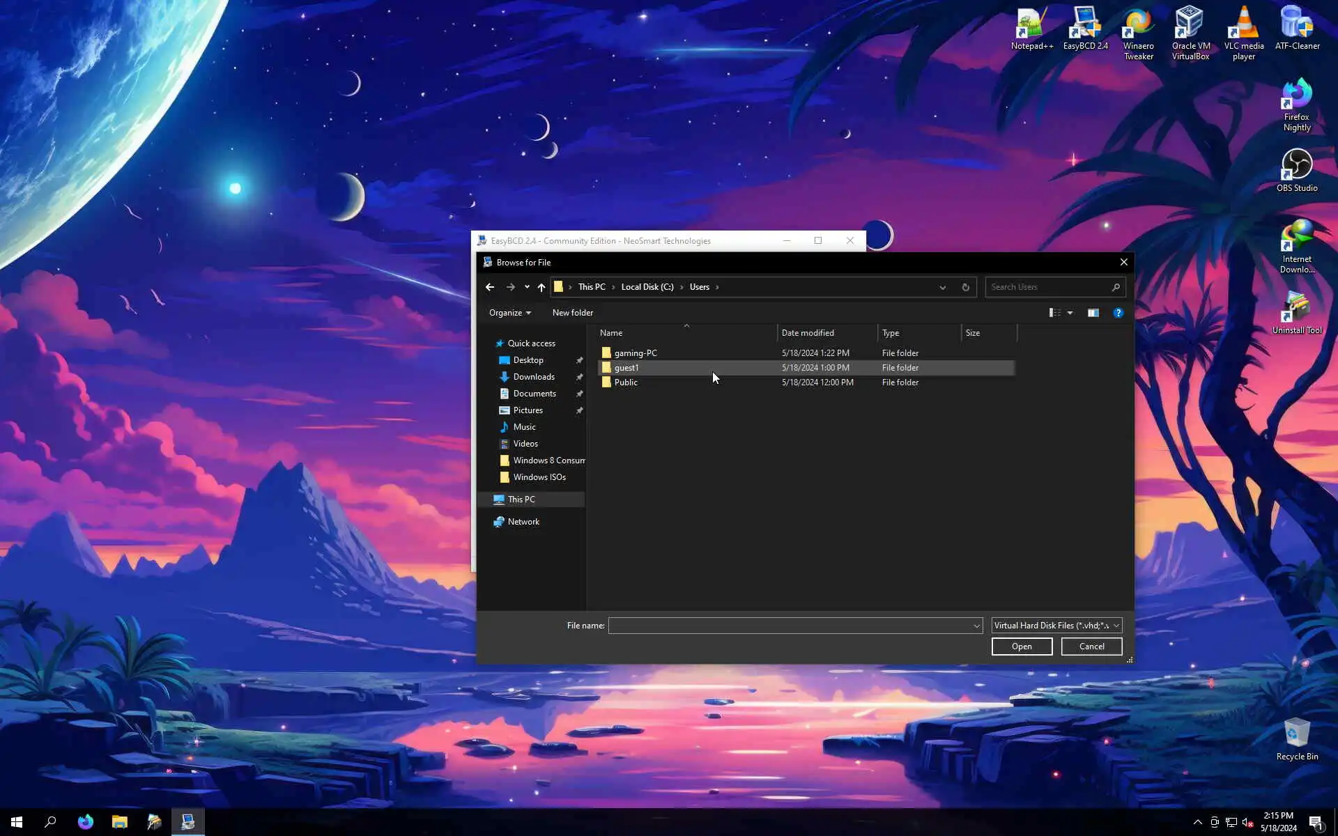The image size is (1338, 836).
Task: Open the Organize dropdown menu
Action: click(509, 313)
